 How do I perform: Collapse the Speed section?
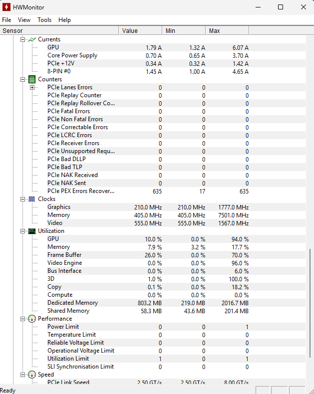(x=22, y=375)
